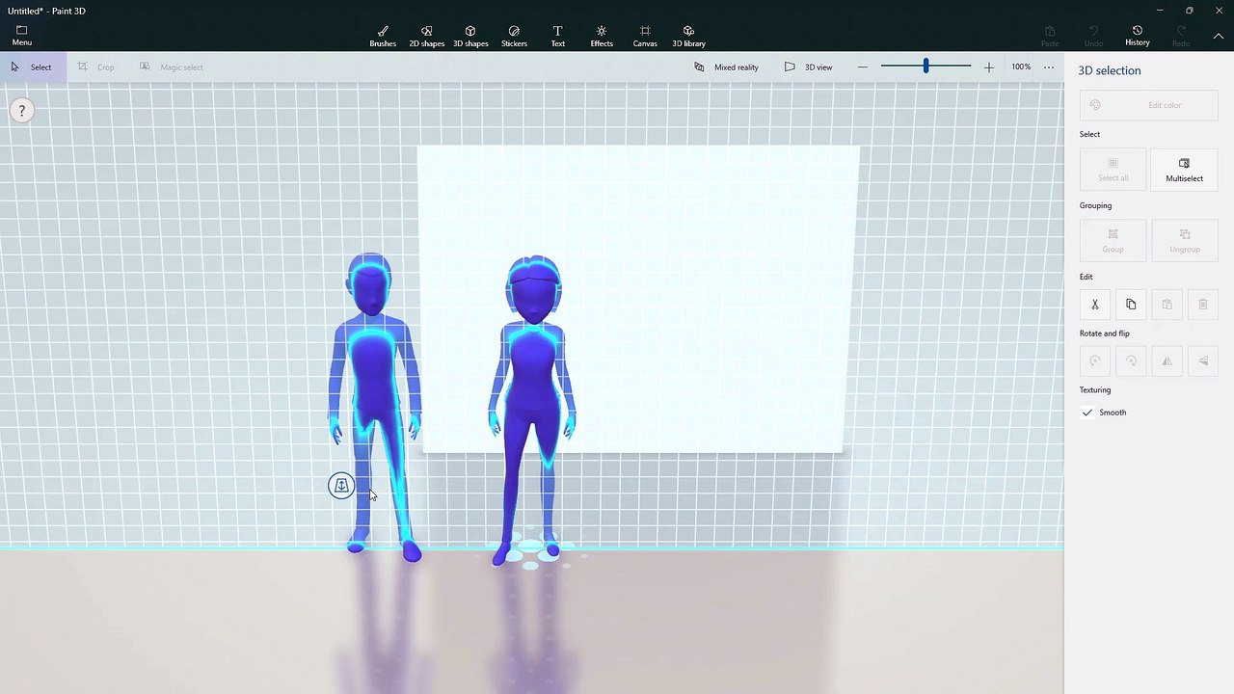Adjust the zoom slider handle
The width and height of the screenshot is (1234, 694).
click(925, 67)
